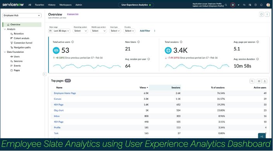Open the Country Select dropdown
This screenshot has height=151, width=273.
[130, 31]
